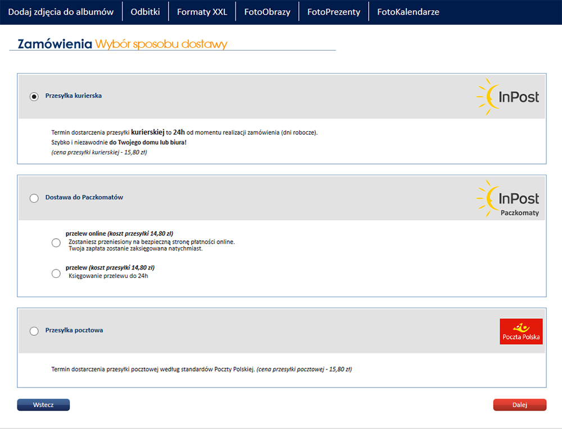Image resolution: width=562 pixels, height=429 pixels.
Task: Click the InPost courier logo
Action: [x=507, y=97]
